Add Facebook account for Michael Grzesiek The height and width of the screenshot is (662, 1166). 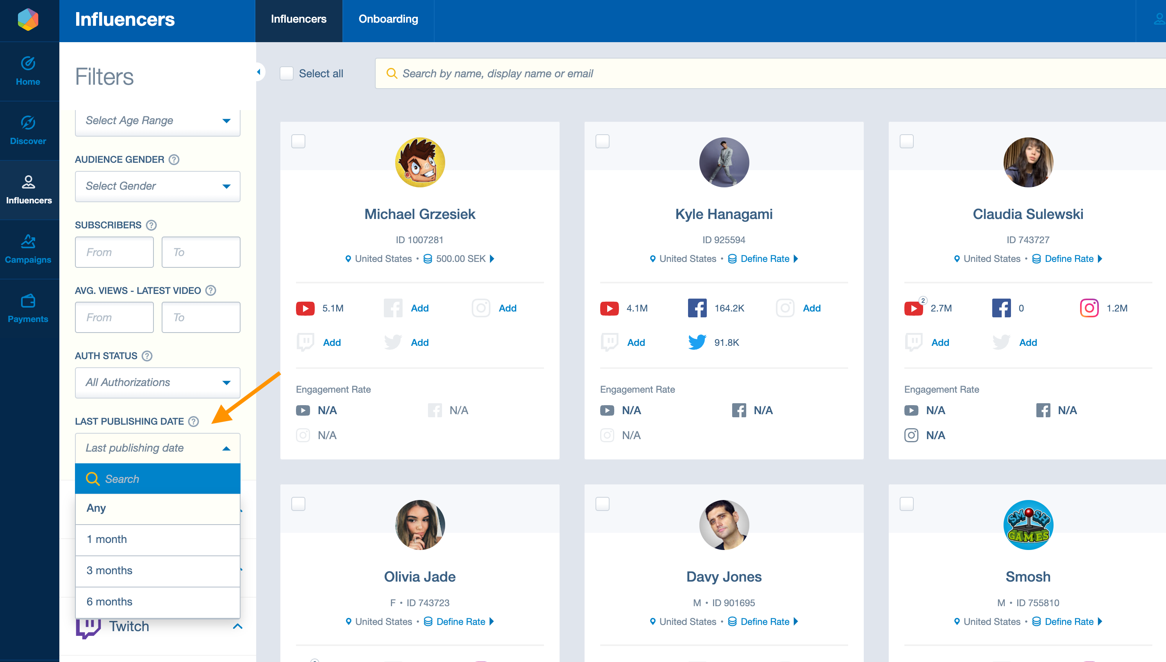click(x=420, y=308)
